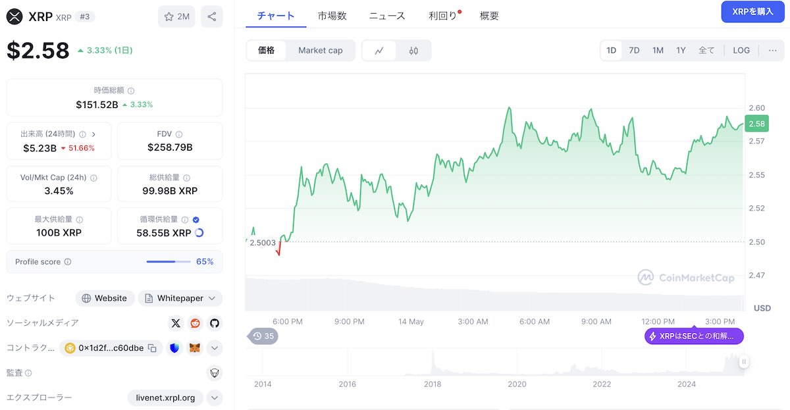Open the audit provider icon in 監査 row
Image resolution: width=790 pixels, height=410 pixels.
coord(214,373)
